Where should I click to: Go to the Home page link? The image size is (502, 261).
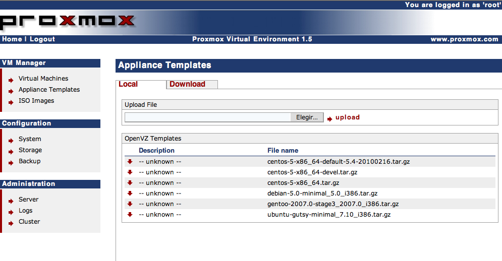tap(12, 39)
